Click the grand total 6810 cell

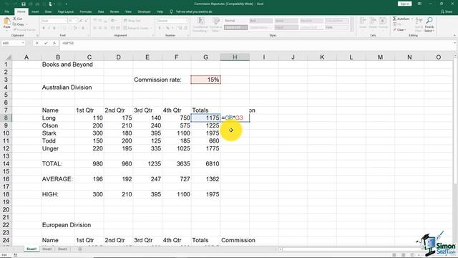(205, 164)
